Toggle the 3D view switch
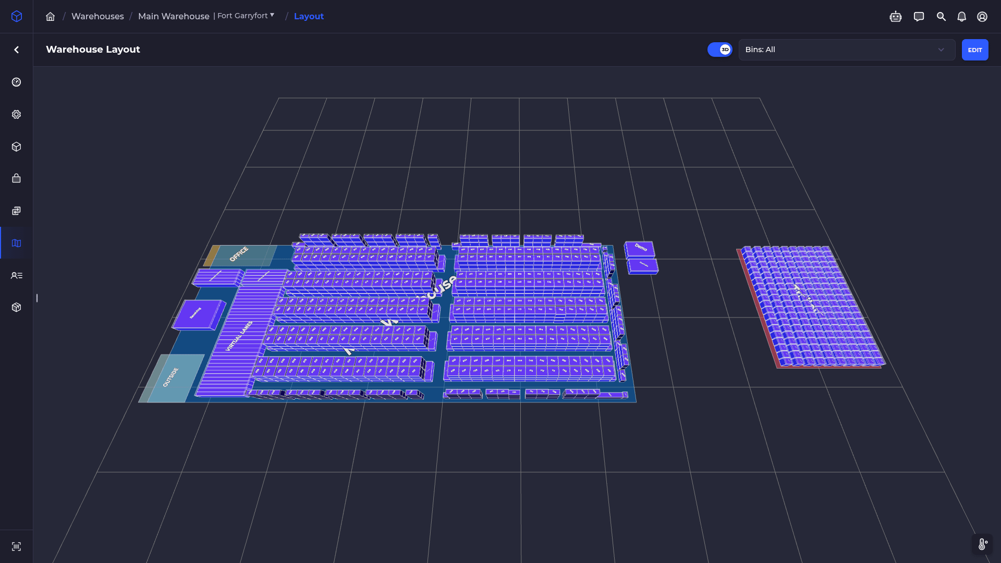1001x563 pixels. [719, 50]
